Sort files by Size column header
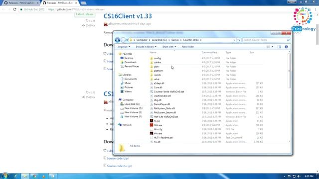This screenshot has width=319, height=179. tap(252, 52)
